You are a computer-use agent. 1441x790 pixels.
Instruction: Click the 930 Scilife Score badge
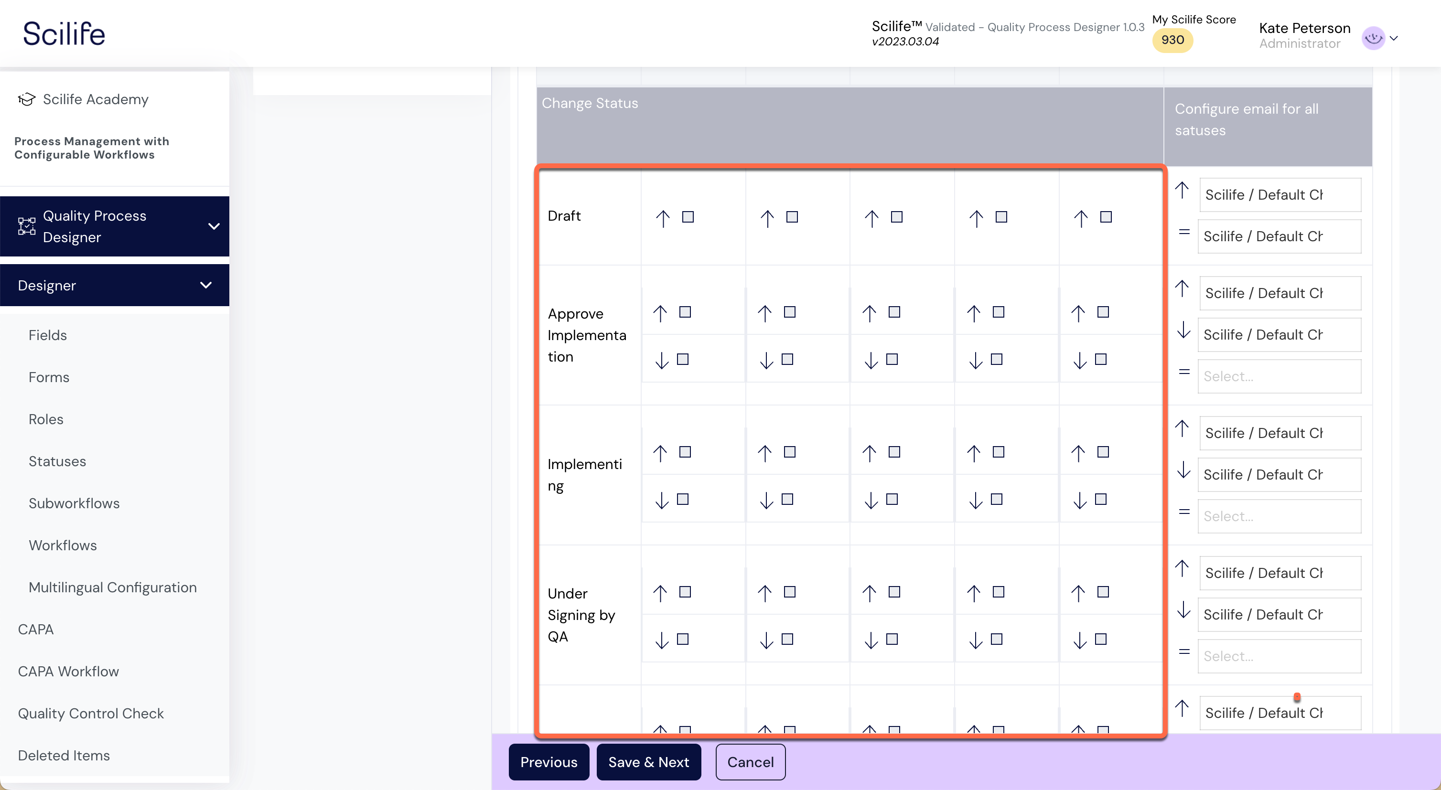1172,40
